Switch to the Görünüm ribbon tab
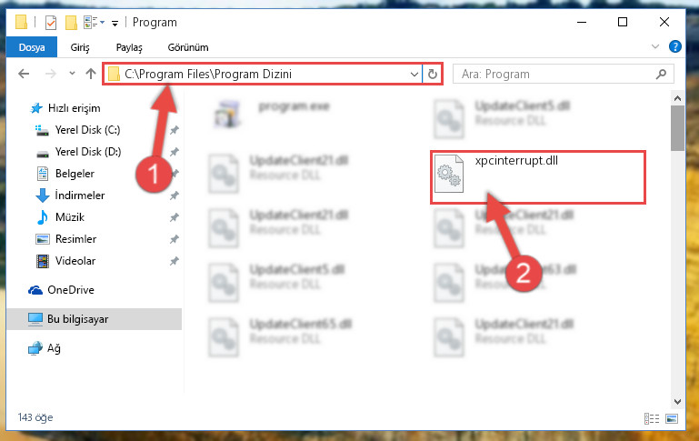 point(187,47)
